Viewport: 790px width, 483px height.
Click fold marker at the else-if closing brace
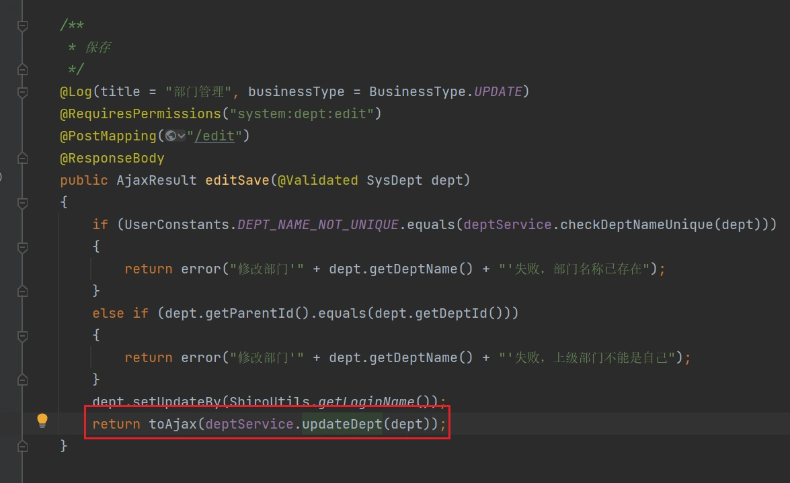click(x=22, y=380)
